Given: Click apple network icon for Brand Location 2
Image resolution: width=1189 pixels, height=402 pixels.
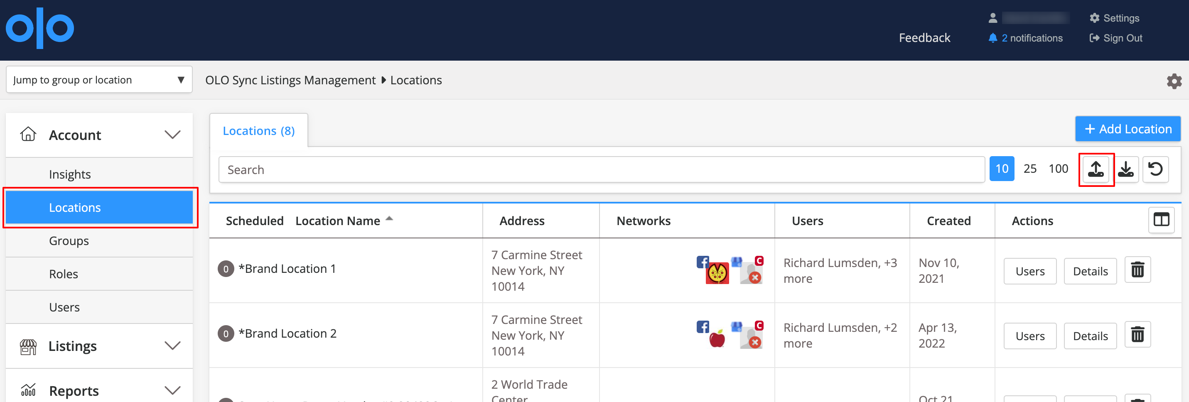Looking at the screenshot, I should 717,338.
